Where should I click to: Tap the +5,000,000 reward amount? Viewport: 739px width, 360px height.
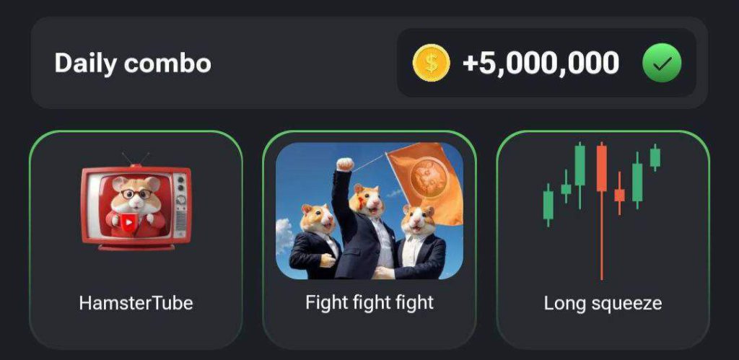pyautogui.click(x=541, y=63)
